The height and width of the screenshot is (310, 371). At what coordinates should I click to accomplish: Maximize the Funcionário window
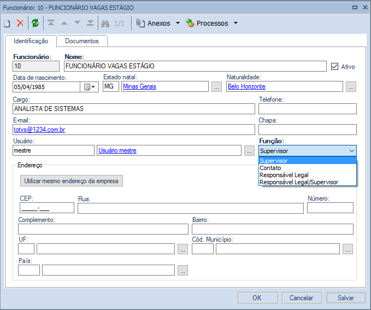click(x=355, y=7)
